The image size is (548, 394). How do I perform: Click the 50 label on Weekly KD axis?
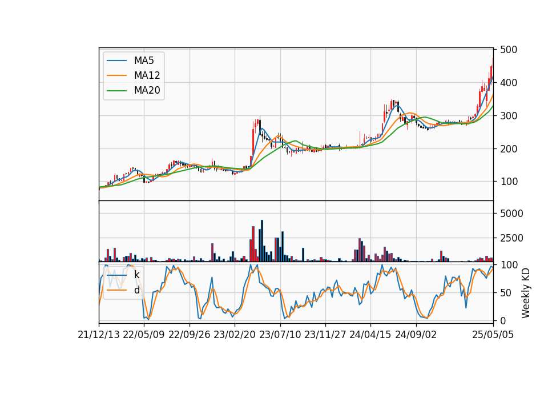click(506, 293)
